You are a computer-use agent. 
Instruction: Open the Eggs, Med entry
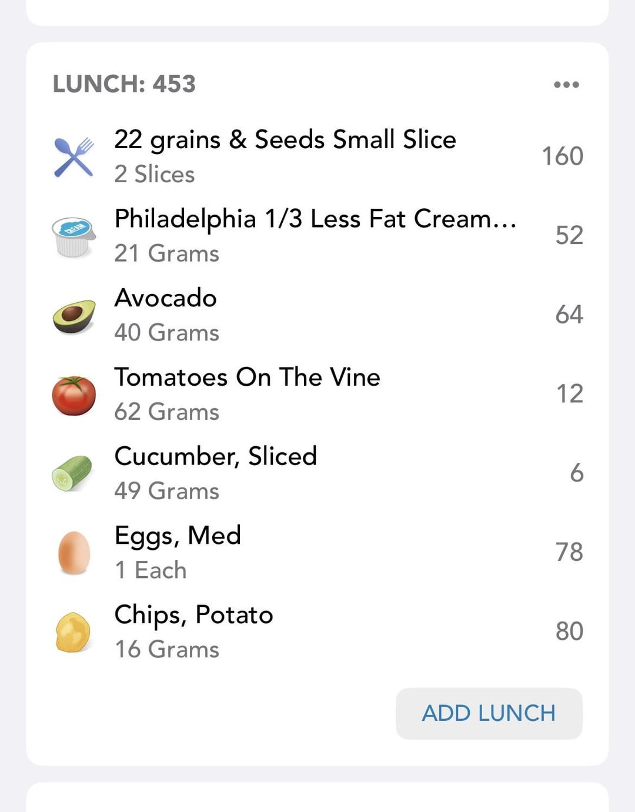coord(317,552)
